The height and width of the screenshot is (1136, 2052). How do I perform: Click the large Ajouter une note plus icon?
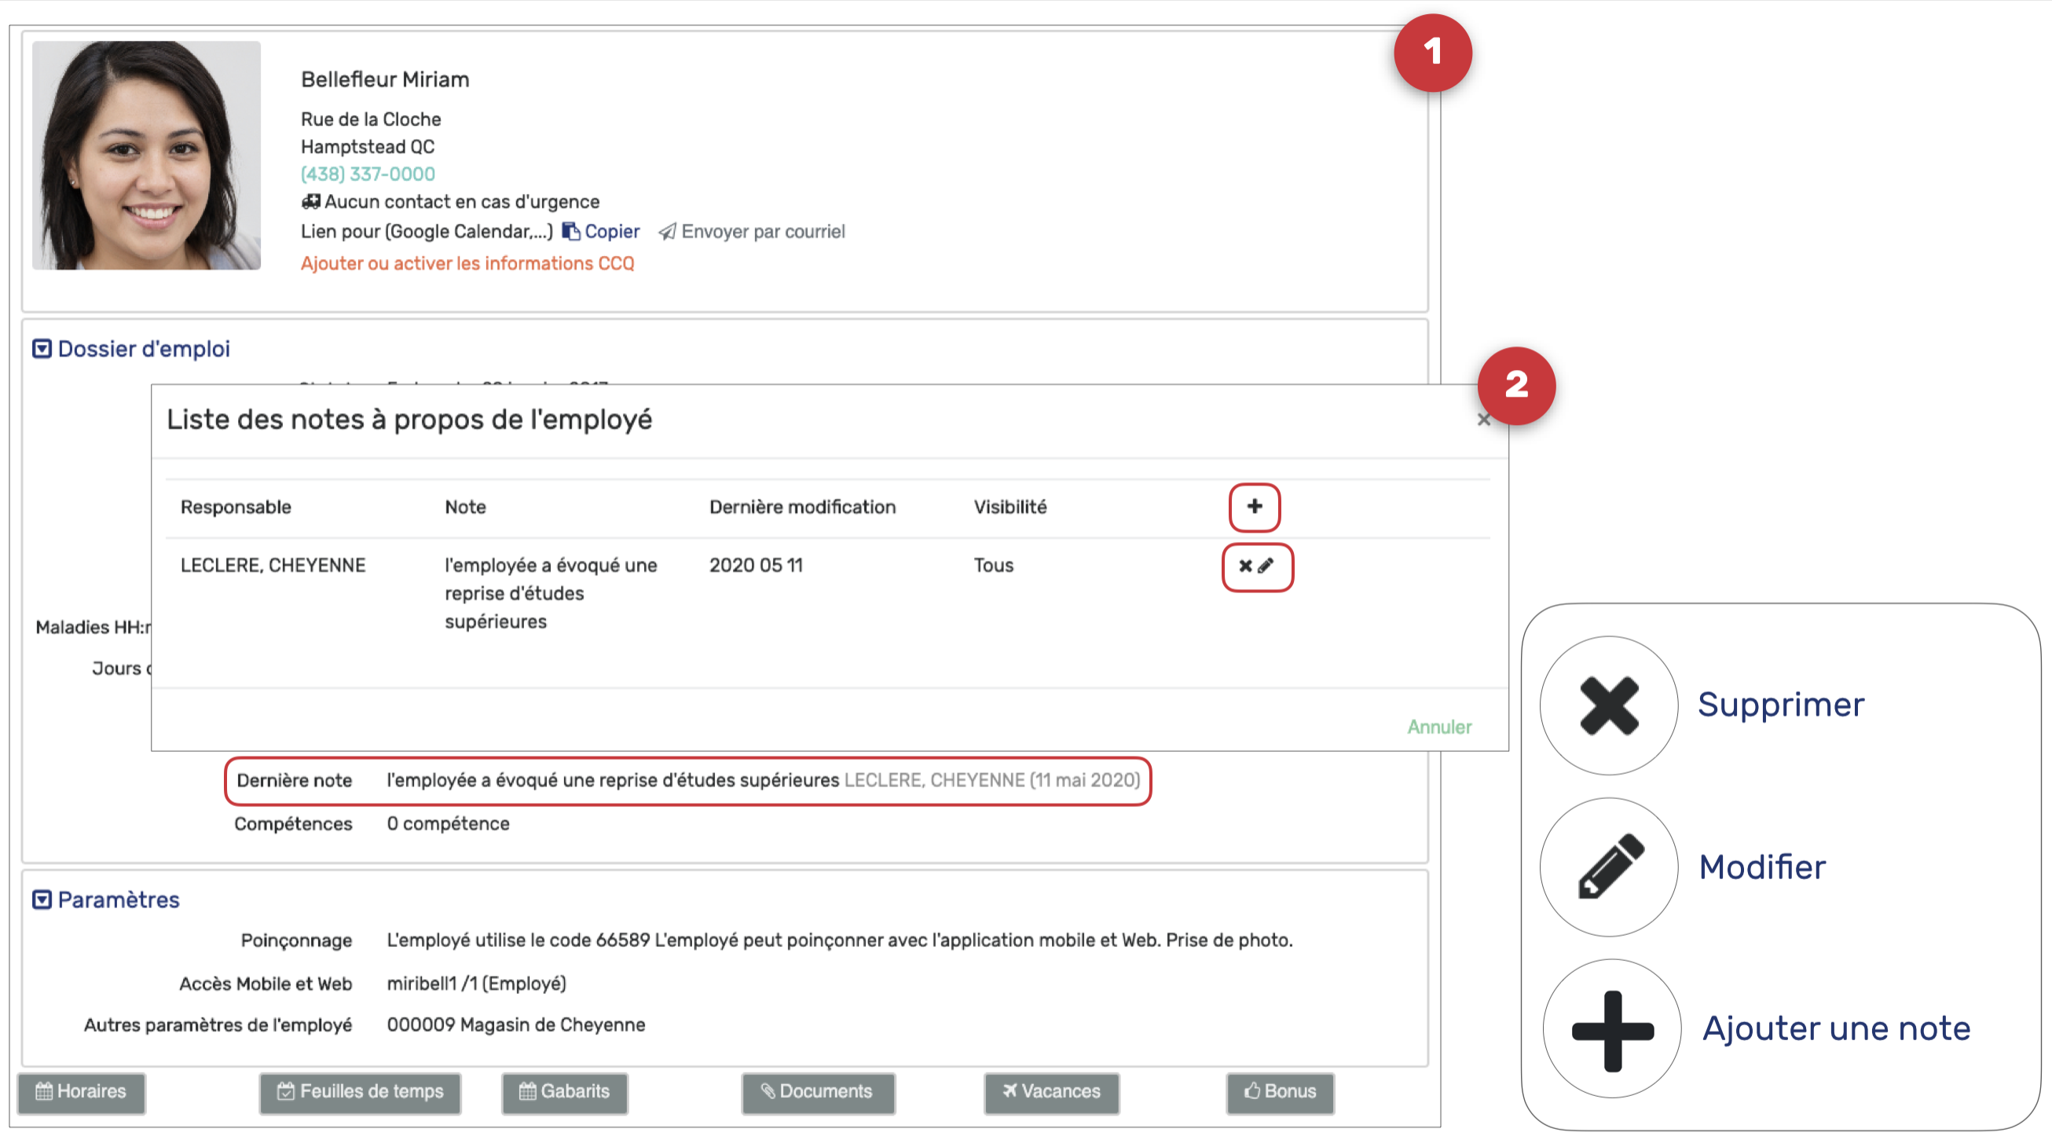point(1611,1029)
